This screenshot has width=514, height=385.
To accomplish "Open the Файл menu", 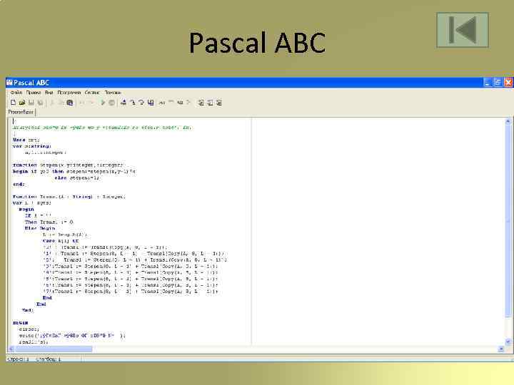I will (16, 92).
